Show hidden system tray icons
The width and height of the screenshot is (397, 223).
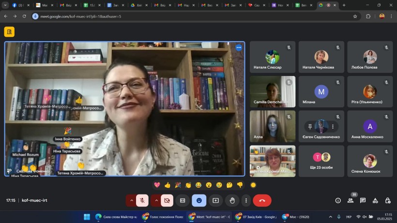pos(330,217)
